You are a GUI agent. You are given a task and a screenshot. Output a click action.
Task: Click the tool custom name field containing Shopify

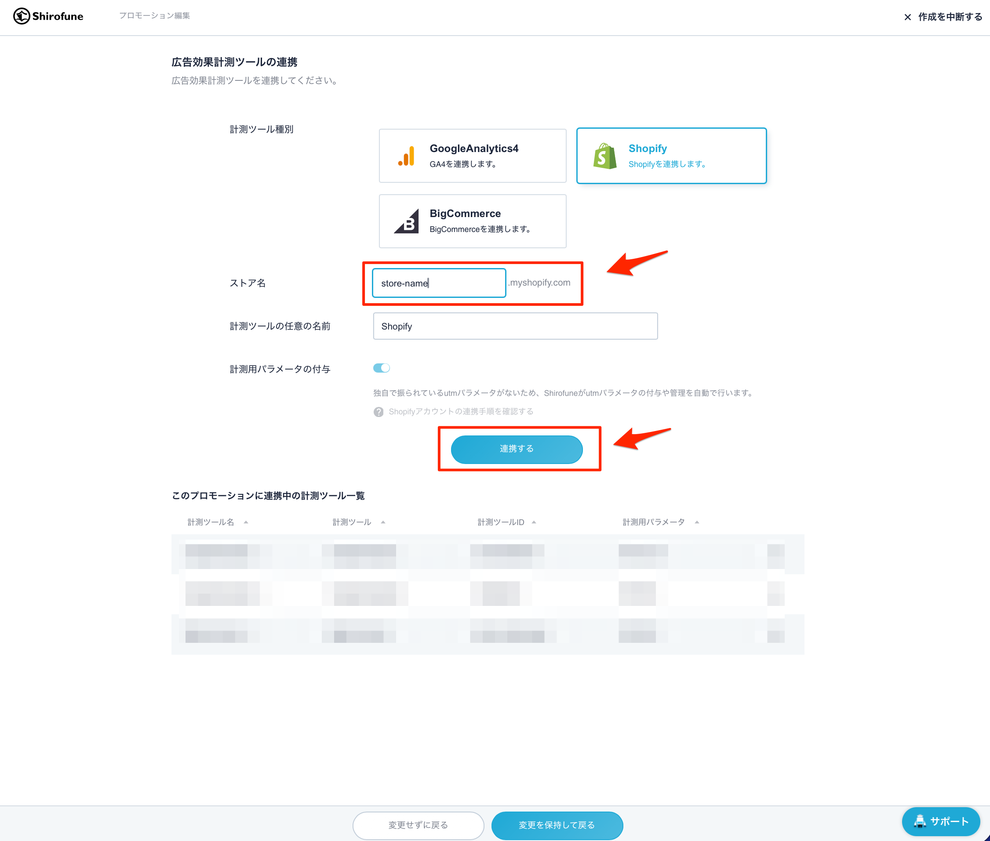click(515, 326)
